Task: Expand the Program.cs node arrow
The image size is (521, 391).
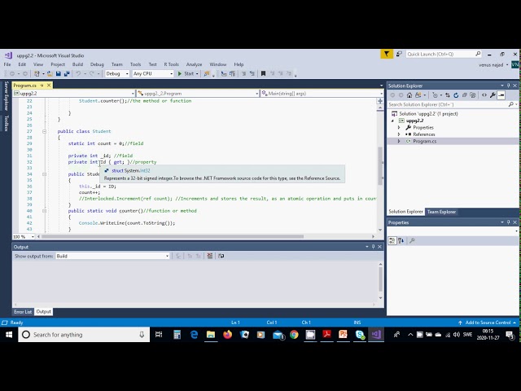Action: (x=399, y=141)
